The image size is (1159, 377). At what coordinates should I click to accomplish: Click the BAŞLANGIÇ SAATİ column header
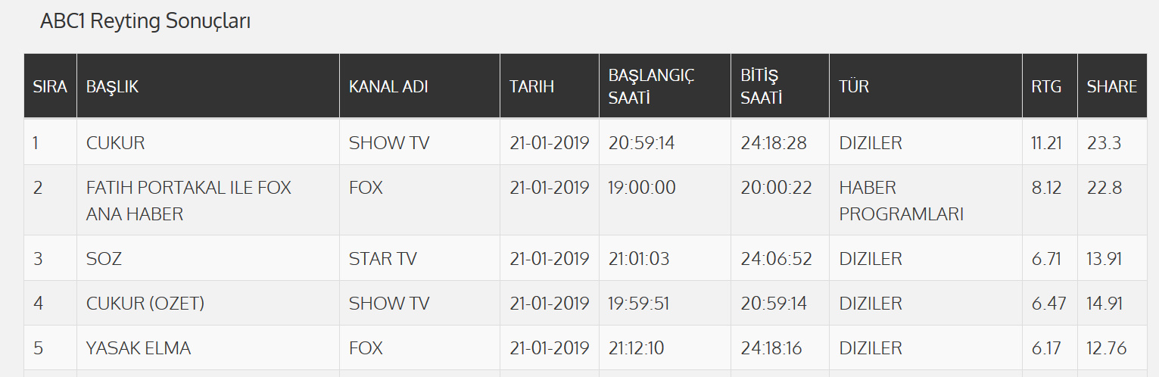coord(651,86)
